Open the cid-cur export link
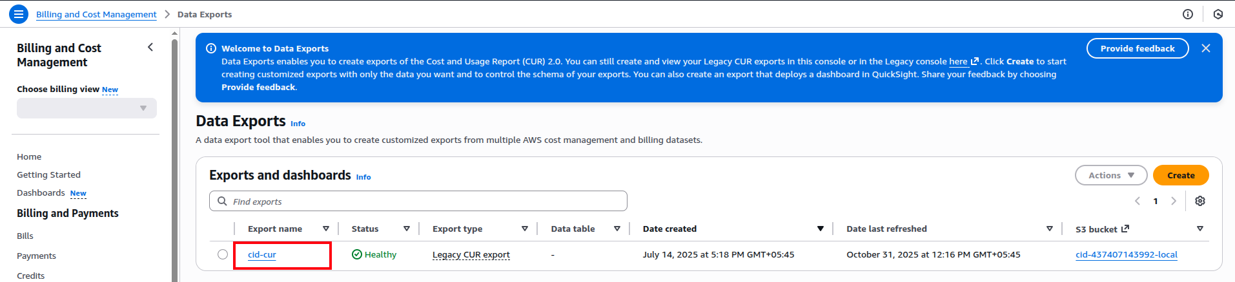 click(262, 254)
